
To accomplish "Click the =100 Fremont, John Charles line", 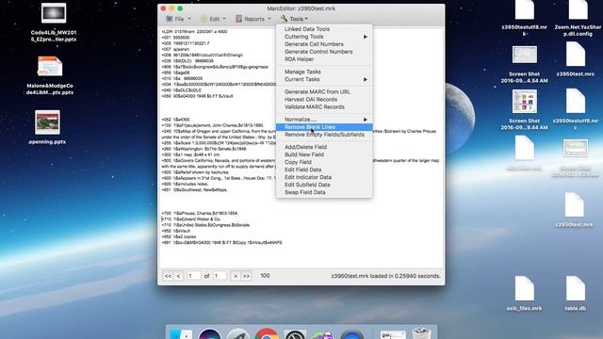I will coord(212,125).
